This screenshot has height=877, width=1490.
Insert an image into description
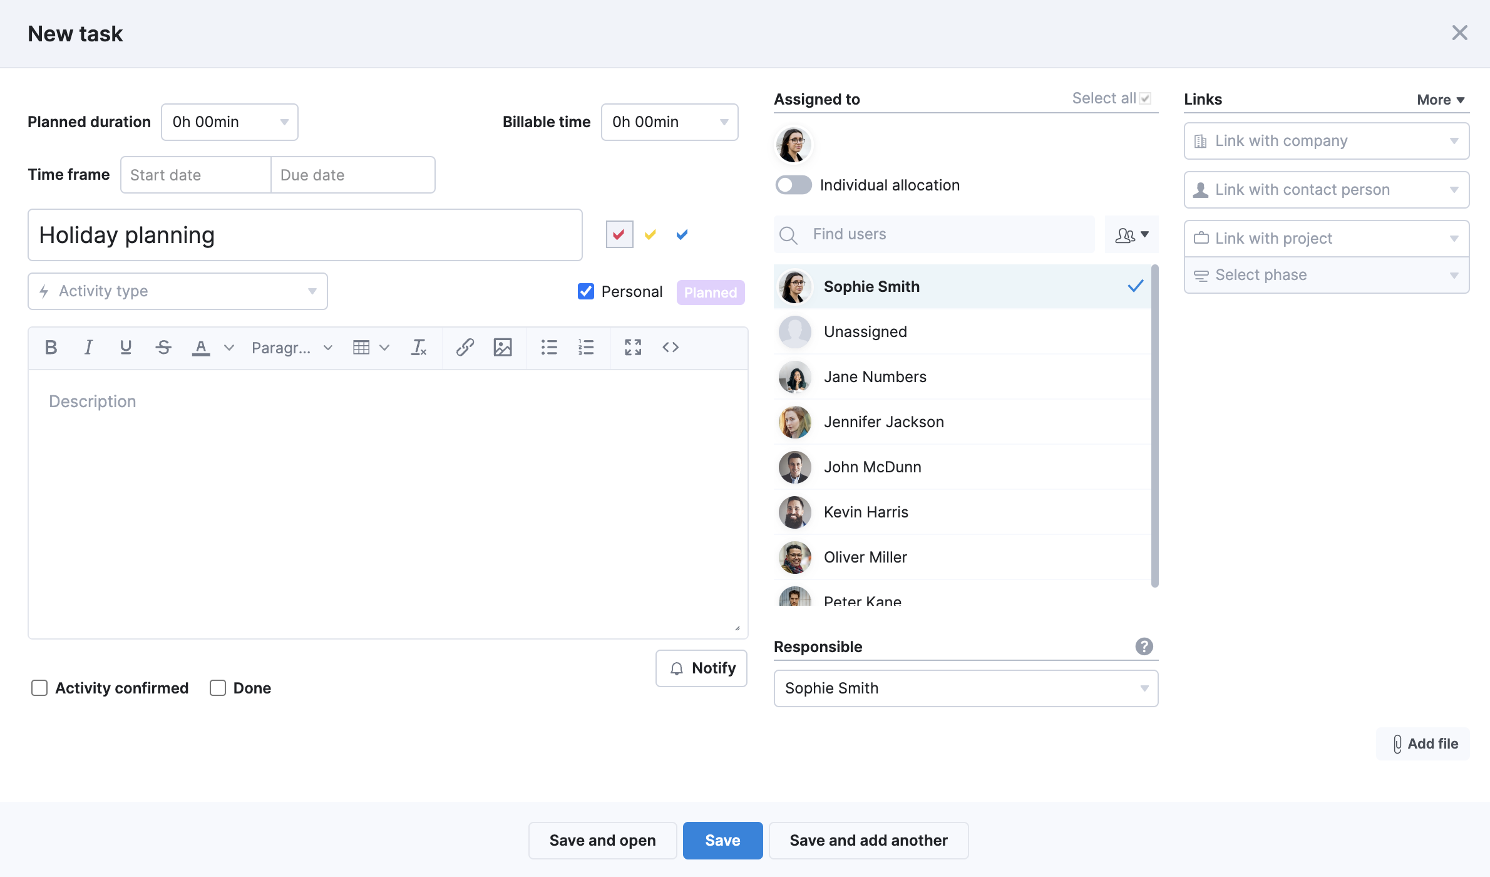click(503, 348)
